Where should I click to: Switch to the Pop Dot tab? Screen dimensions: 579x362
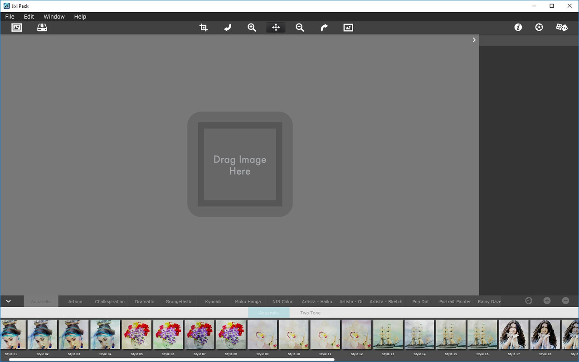tap(421, 301)
